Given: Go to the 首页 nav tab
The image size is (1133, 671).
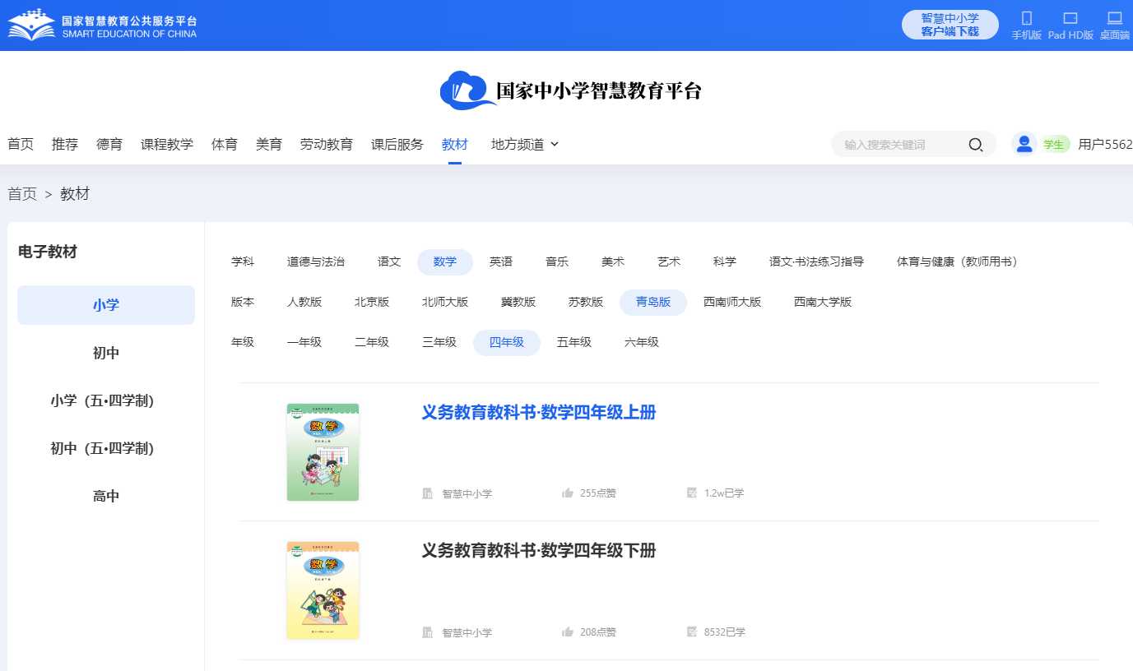Looking at the screenshot, I should [x=21, y=144].
